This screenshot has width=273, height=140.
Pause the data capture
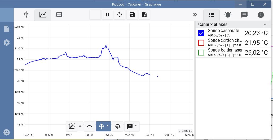[107, 15]
